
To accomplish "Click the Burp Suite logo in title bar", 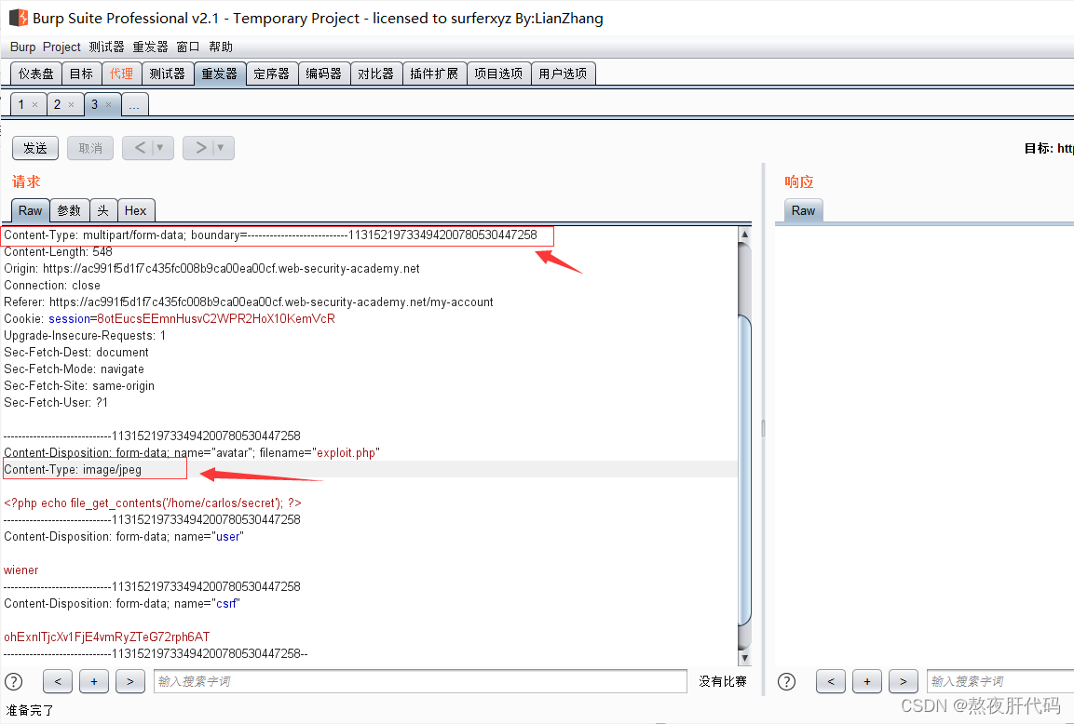I will (x=19, y=18).
